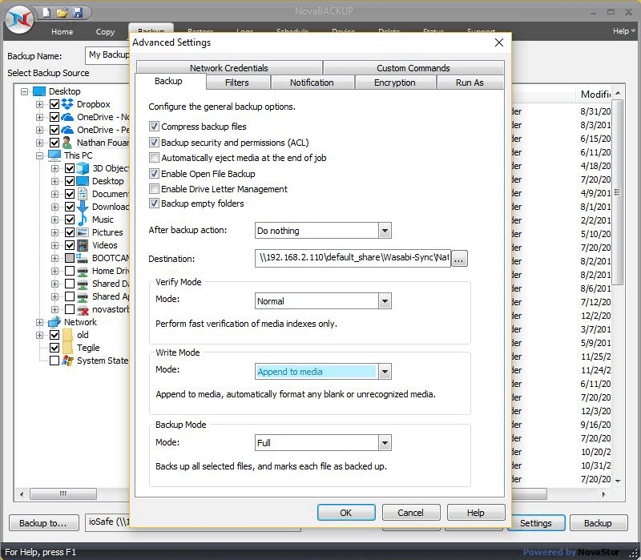The image size is (641, 560).
Task: Collapse the This PC tree node
Action: pos(39,155)
